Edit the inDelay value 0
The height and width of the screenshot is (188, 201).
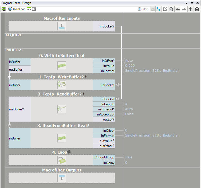pyautogui.click(x=126, y=162)
